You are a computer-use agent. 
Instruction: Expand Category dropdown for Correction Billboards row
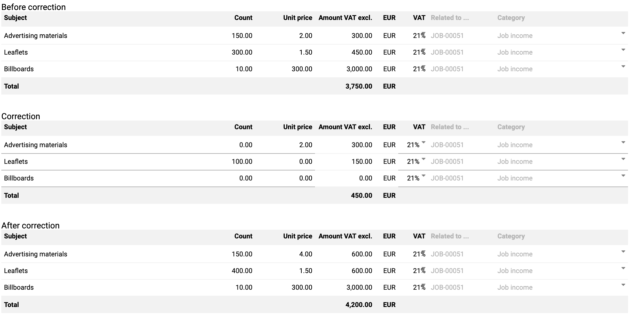click(623, 176)
